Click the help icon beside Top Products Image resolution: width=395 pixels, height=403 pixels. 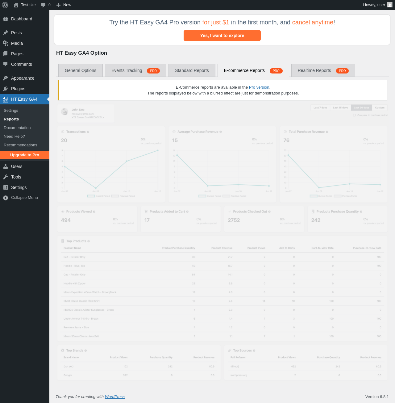coord(89,241)
